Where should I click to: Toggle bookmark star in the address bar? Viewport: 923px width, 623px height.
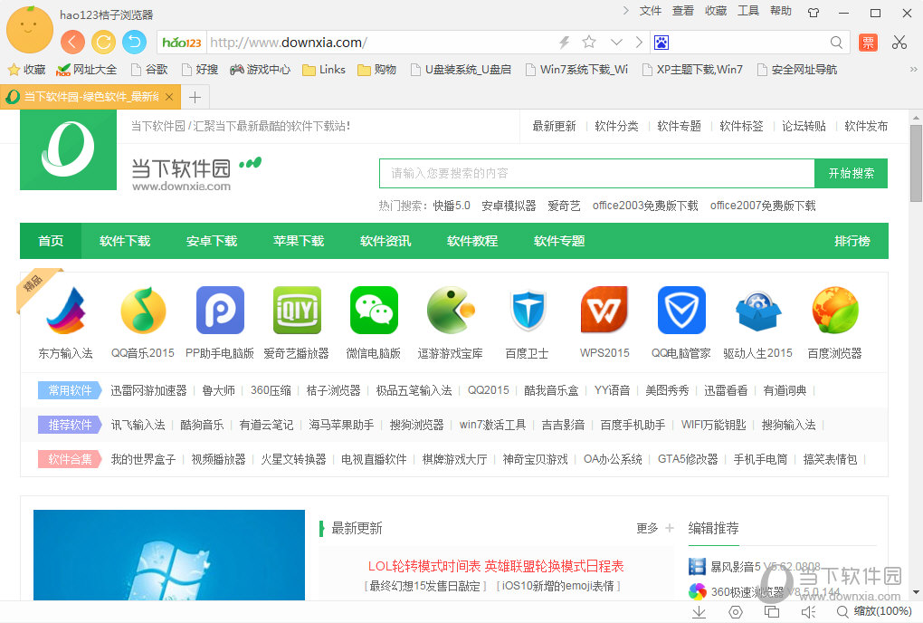[x=589, y=42]
